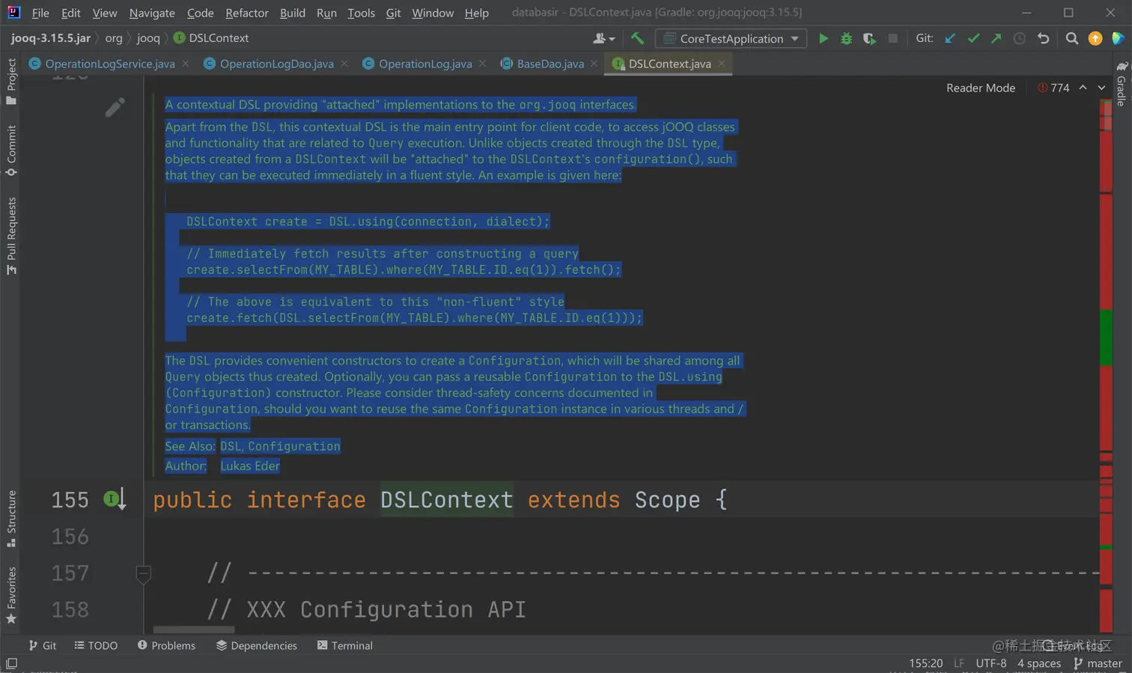Switch to the OperationLogDao.java tab
Image resolution: width=1132 pixels, height=673 pixels.
click(x=276, y=64)
